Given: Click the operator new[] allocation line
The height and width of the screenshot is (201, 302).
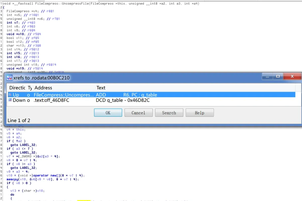Looking at the screenshot, I should pos(46,175).
